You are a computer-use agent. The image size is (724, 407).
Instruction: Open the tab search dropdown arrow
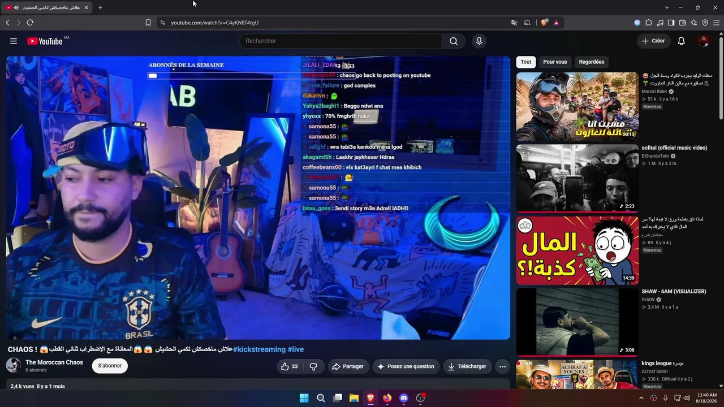667,7
